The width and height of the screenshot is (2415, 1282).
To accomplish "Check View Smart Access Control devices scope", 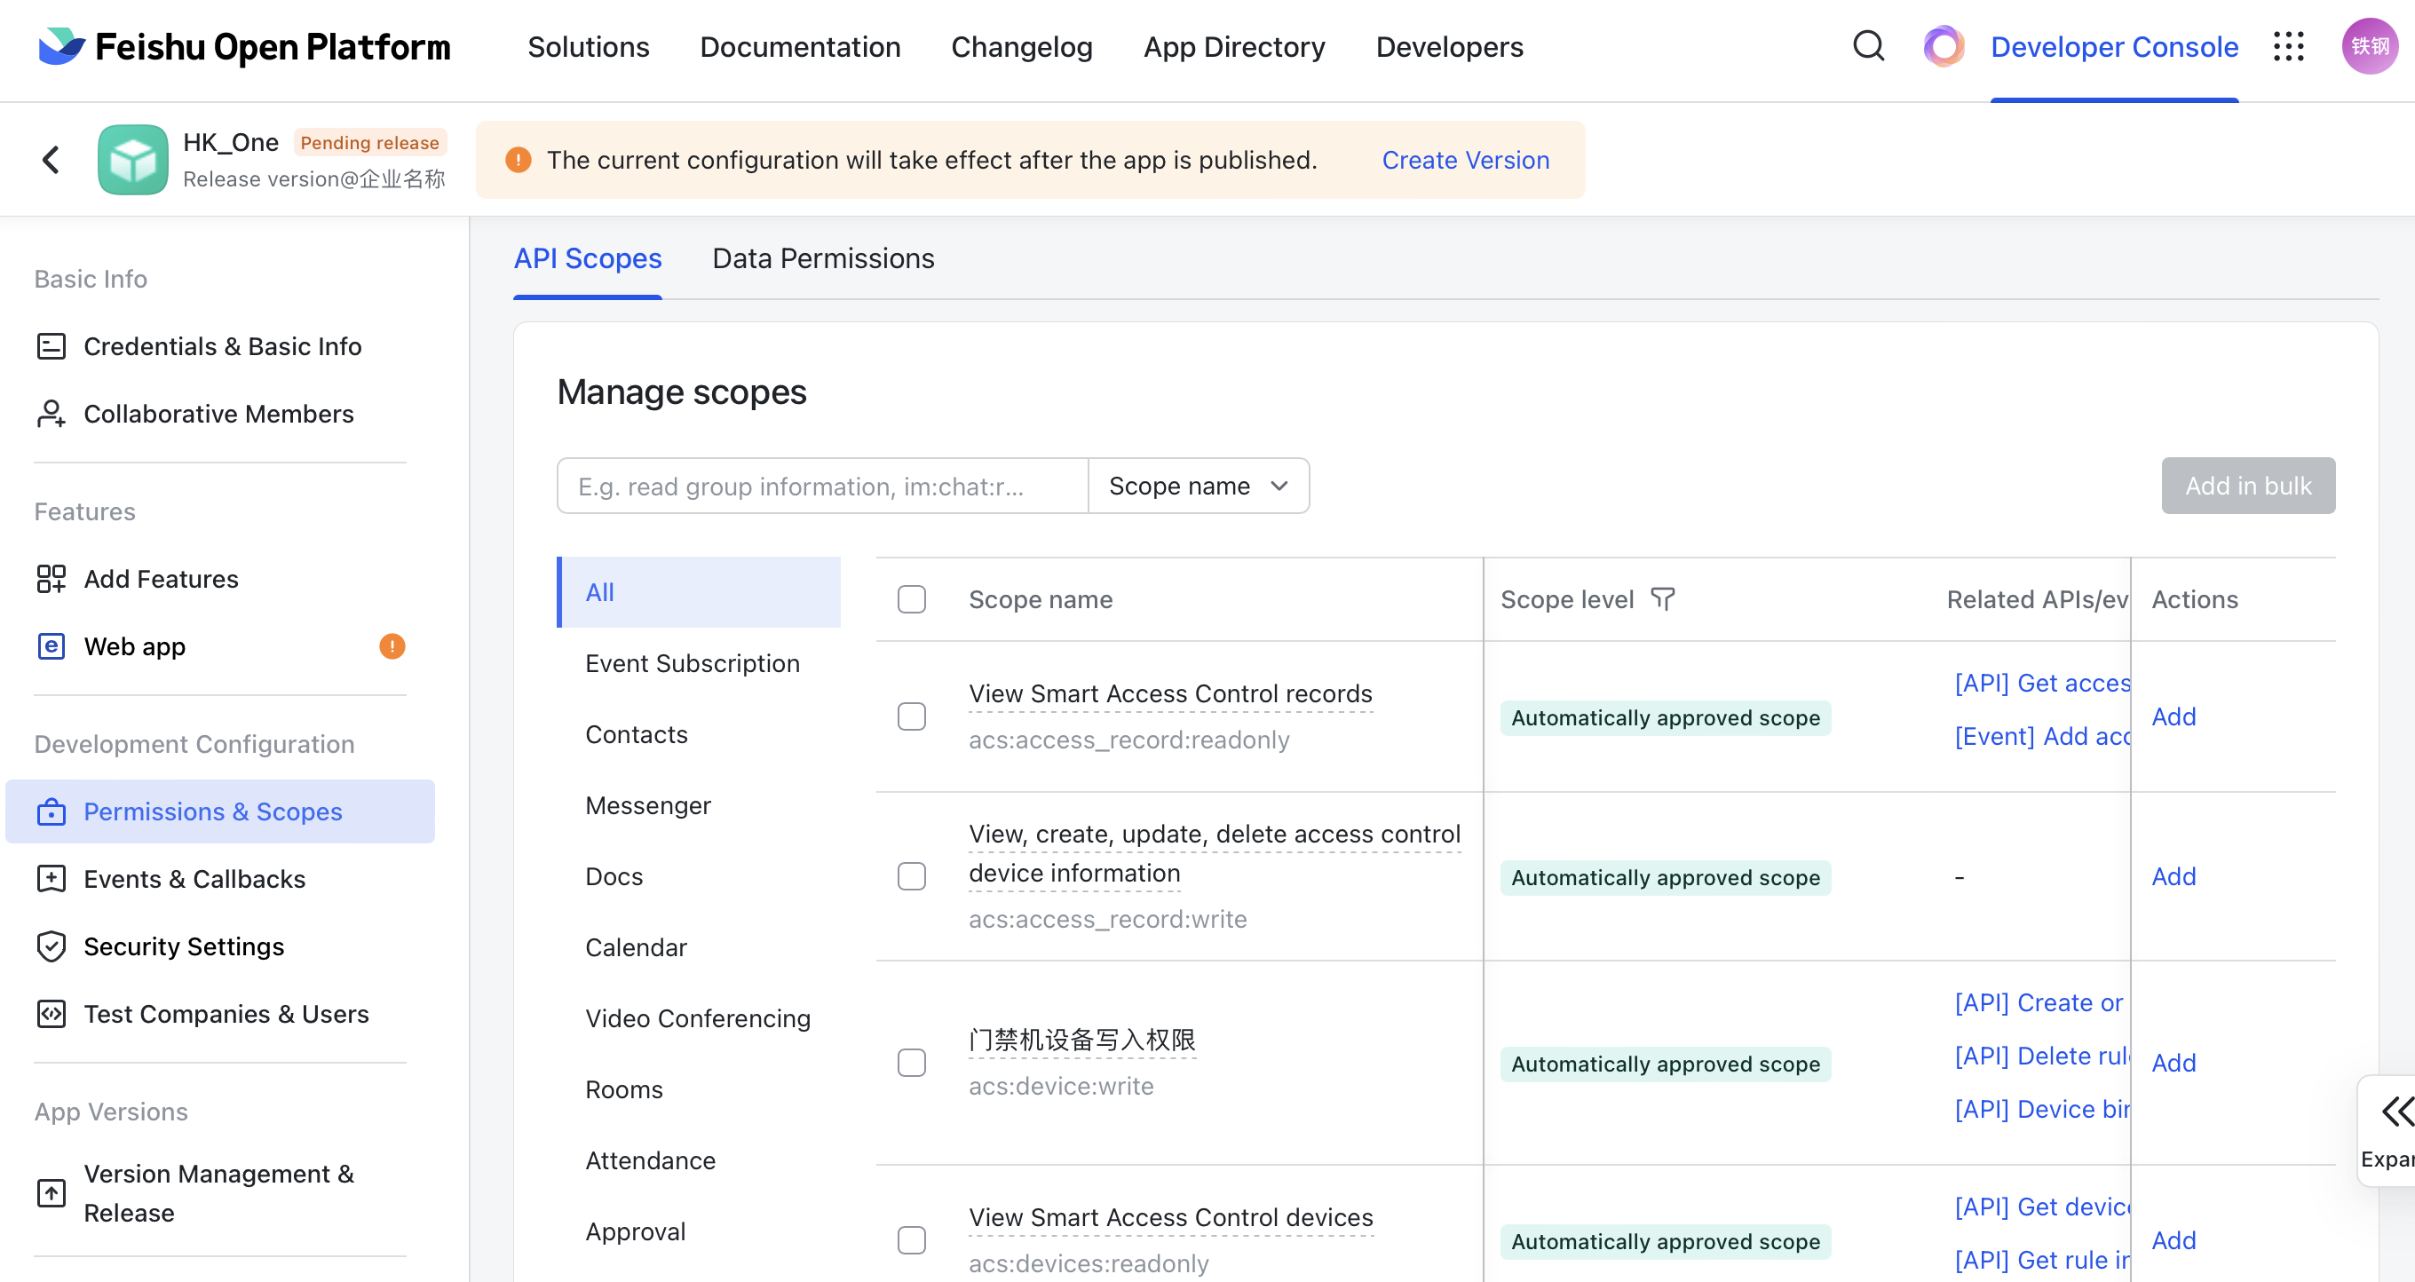I will point(911,1239).
